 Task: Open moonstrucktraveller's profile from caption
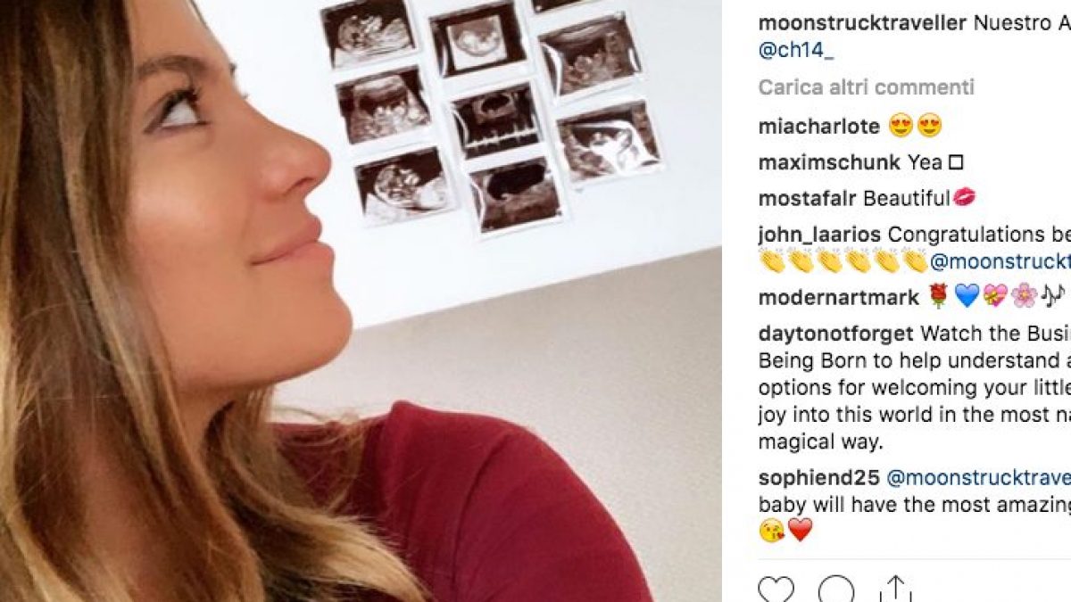pos(862,23)
